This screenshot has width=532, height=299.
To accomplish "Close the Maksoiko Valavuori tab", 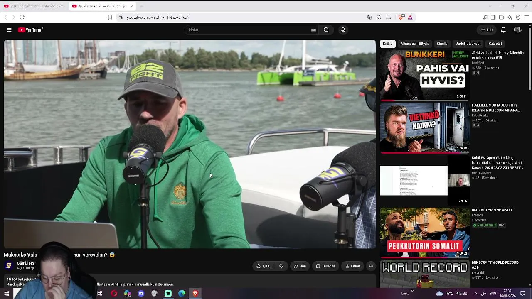I will 131,6.
